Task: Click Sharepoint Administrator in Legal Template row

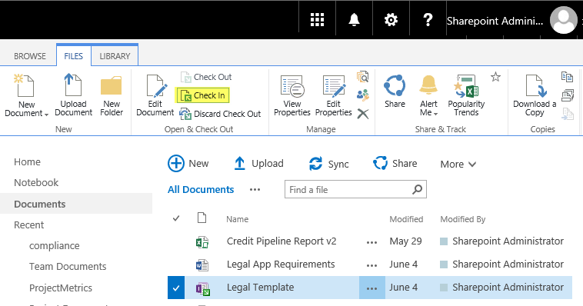Action: (x=508, y=288)
